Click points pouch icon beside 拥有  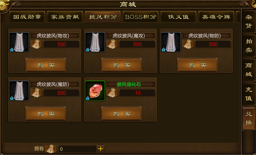[51, 149]
